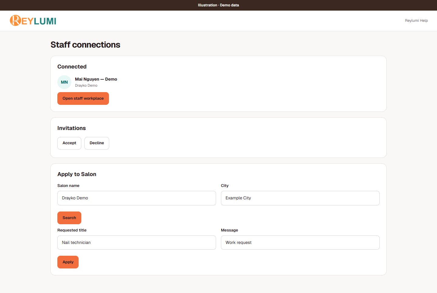Click the MN avatar for Mai Nguyen
Image resolution: width=437 pixels, height=293 pixels.
coord(64,82)
